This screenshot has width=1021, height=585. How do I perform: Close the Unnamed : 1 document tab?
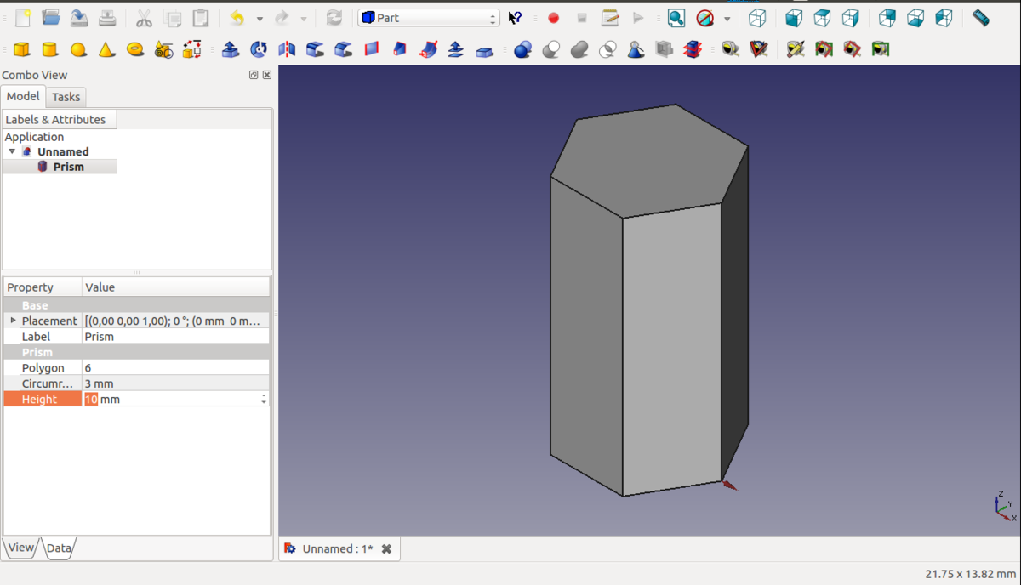coord(386,549)
